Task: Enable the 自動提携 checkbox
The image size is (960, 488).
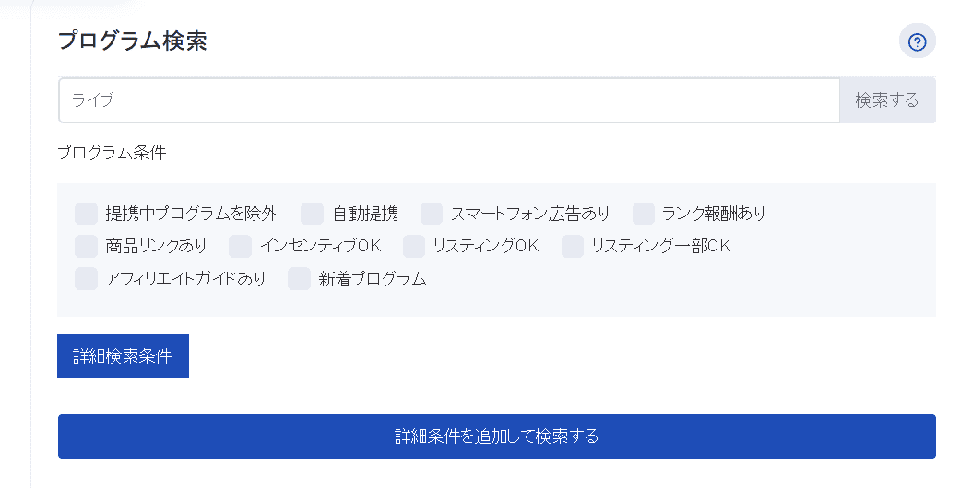Action: coord(313,214)
